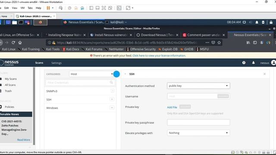276x155 pixels.
Task: Click the Filter Credentials search field
Action: (80, 82)
